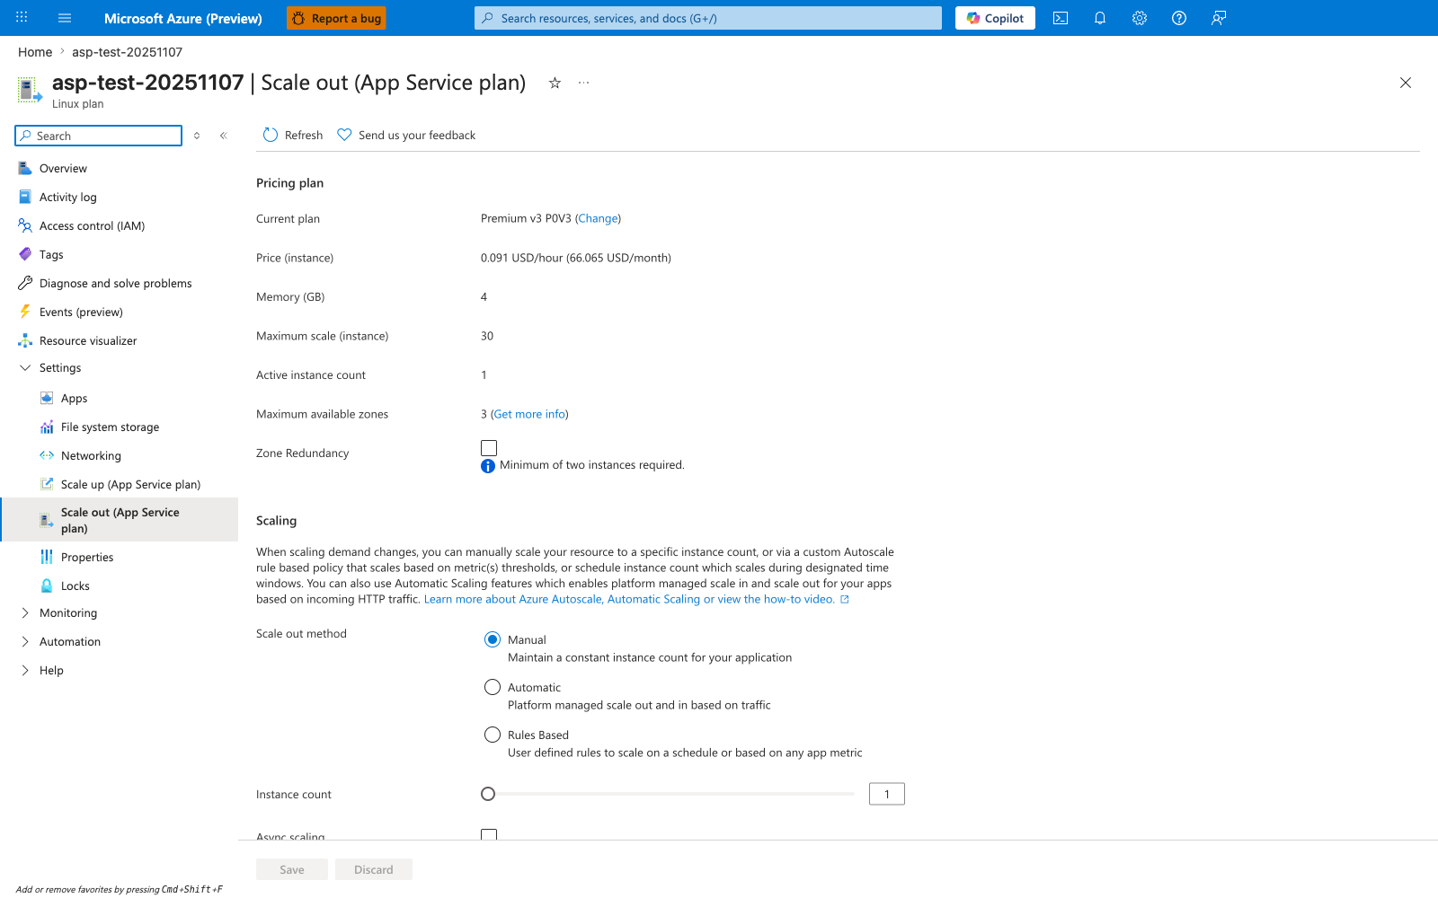Go to Home breadcrumb
This screenshot has height=898, width=1438.
coord(35,52)
